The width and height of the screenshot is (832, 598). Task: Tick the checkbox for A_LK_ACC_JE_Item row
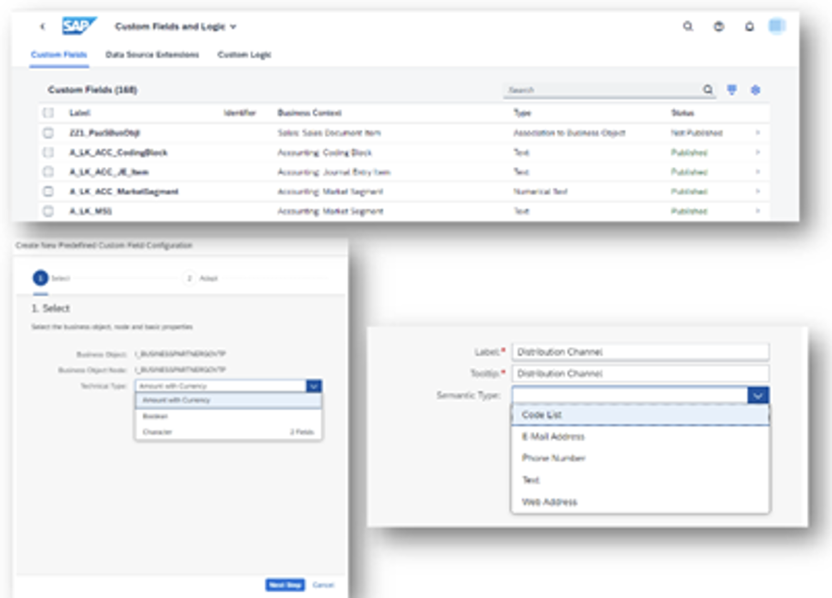(48, 172)
